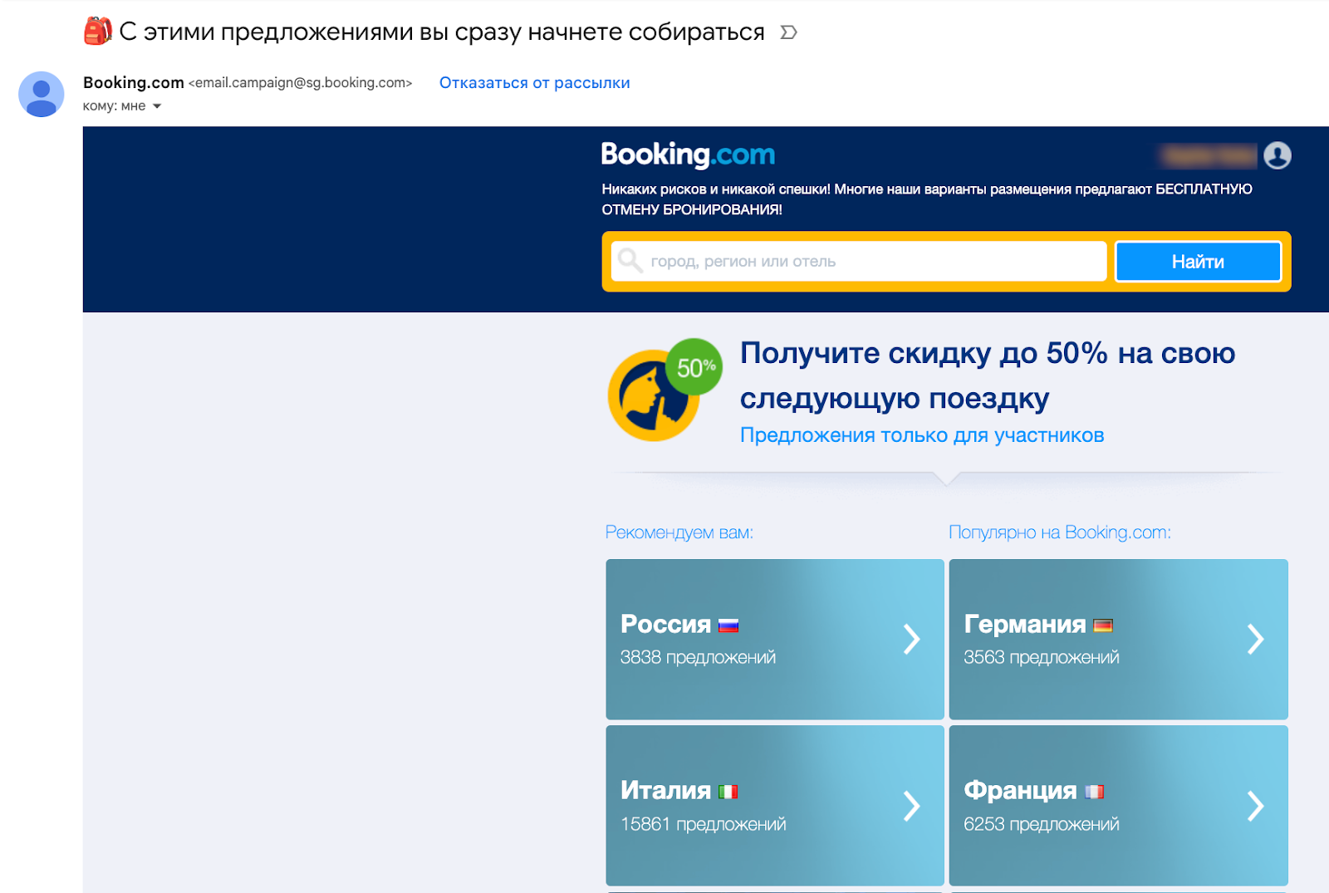Image resolution: width=1329 pixels, height=893 pixels.
Task: Open 'Предложения только для участников' link
Action: tap(922, 435)
